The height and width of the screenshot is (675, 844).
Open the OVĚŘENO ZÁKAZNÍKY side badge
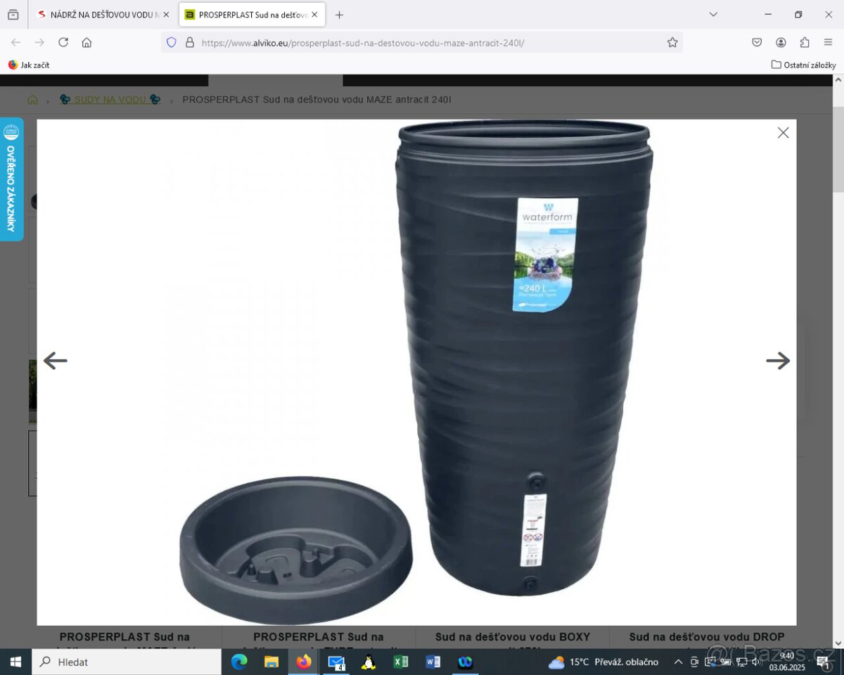pyautogui.click(x=11, y=179)
